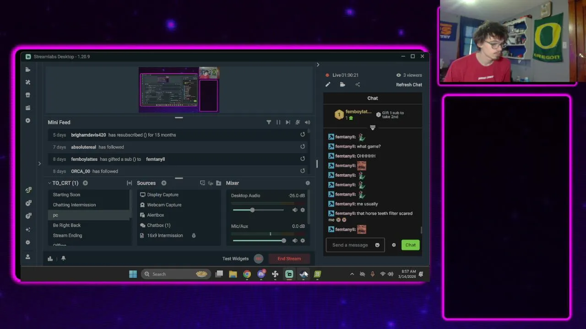Select the Be Right Back scene

pos(89,225)
